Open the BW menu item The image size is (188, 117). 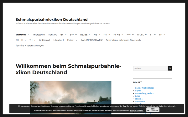tap(72, 35)
